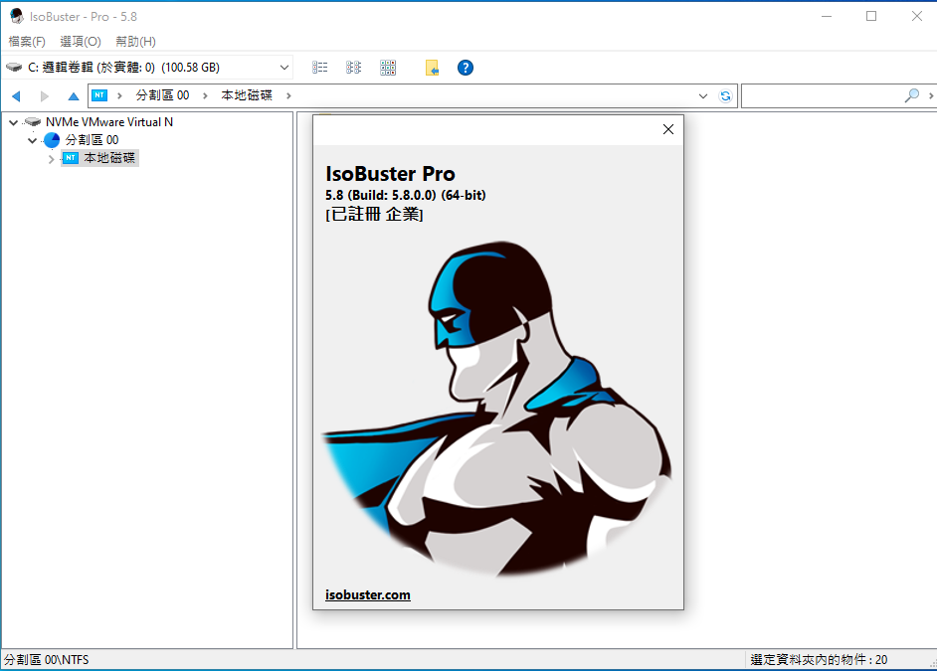Viewport: 937px width, 671px height.
Task: Expand the chevron after 分割區 00 in breadcrumb
Action: 205,95
